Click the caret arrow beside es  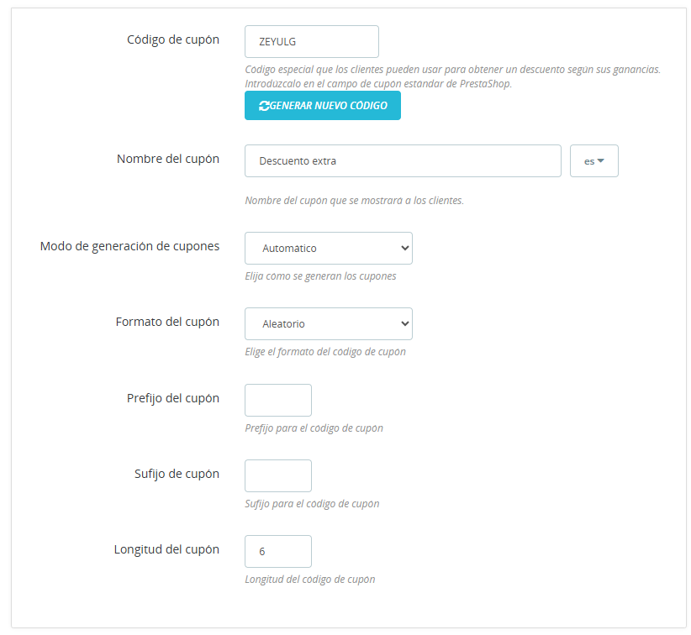point(600,160)
